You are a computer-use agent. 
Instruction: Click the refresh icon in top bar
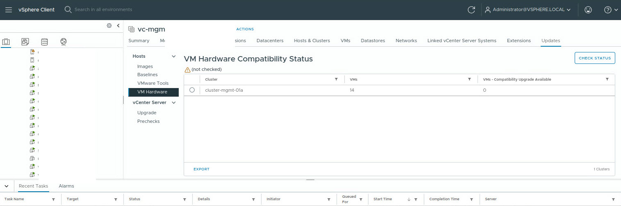pyautogui.click(x=471, y=10)
